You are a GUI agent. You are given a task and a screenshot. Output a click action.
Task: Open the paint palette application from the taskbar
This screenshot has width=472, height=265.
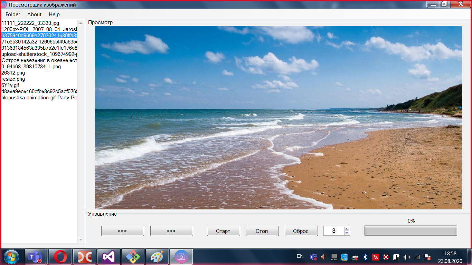point(157,257)
